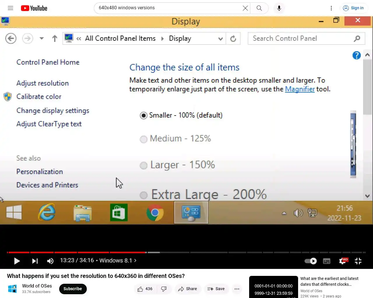The height and width of the screenshot is (298, 373).
Task: Click the Back arrow in Control Panel
Action: [x=11, y=38]
